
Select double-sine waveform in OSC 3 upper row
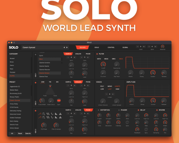coord(48,114)
